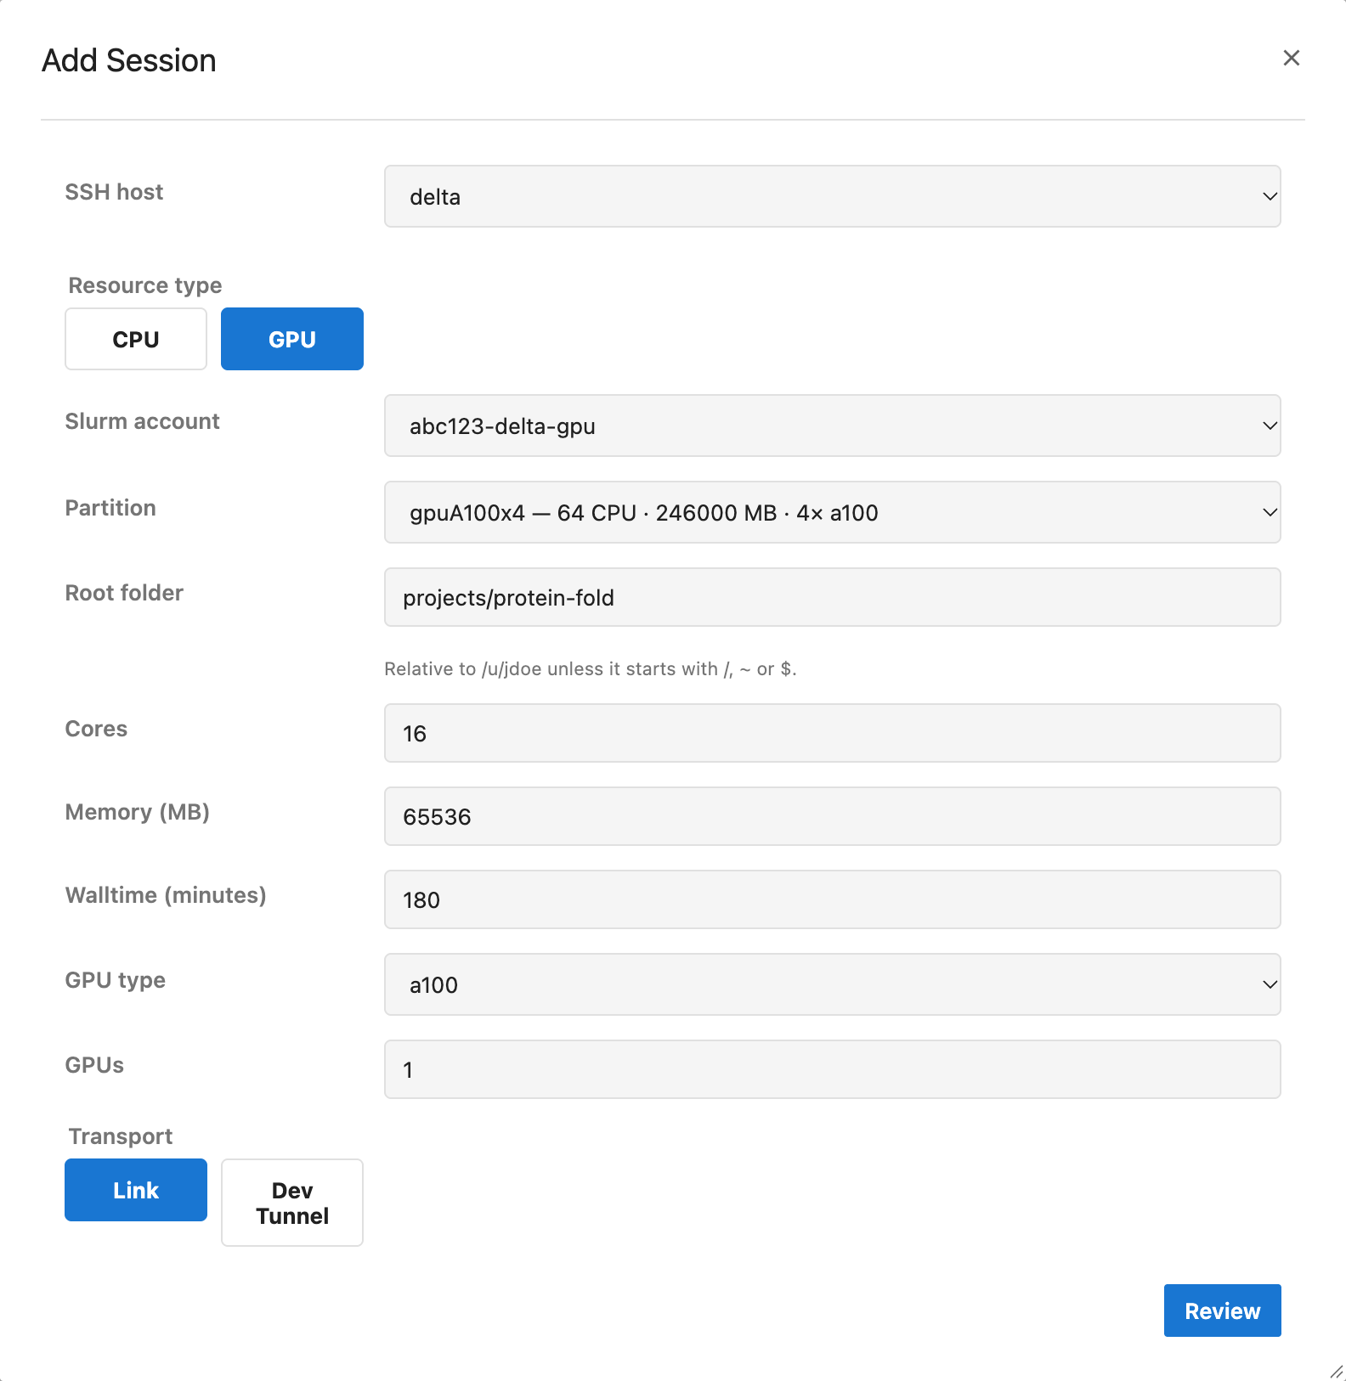Change the Walltime minutes field
The height and width of the screenshot is (1381, 1346).
[832, 899]
